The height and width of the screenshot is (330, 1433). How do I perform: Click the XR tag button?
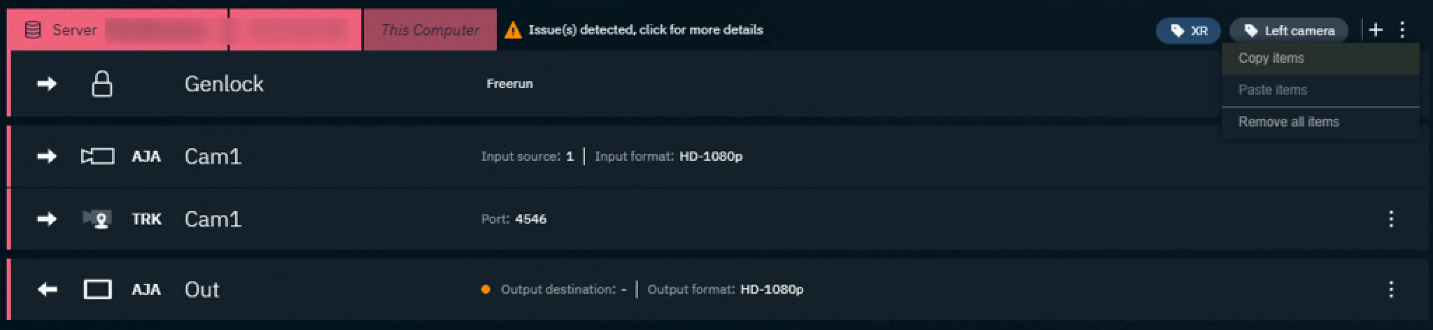[x=1188, y=31]
